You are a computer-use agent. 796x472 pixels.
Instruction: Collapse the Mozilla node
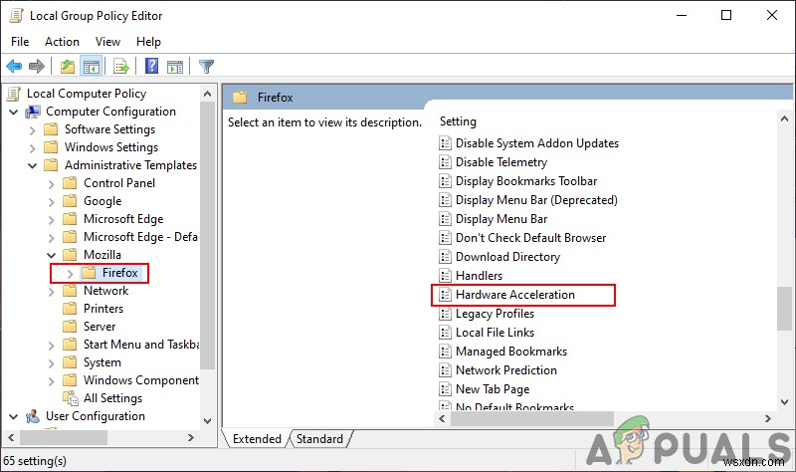pyautogui.click(x=52, y=255)
